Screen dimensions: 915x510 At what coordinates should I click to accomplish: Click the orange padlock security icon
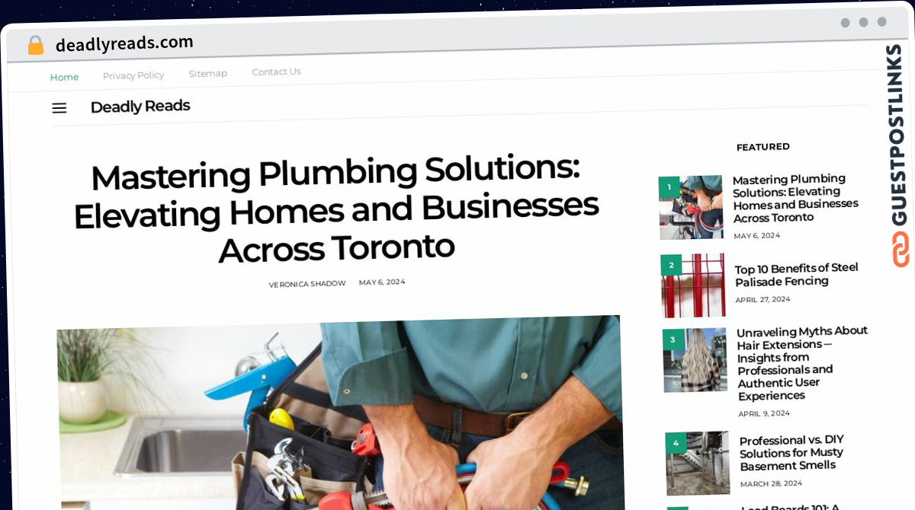click(x=35, y=46)
